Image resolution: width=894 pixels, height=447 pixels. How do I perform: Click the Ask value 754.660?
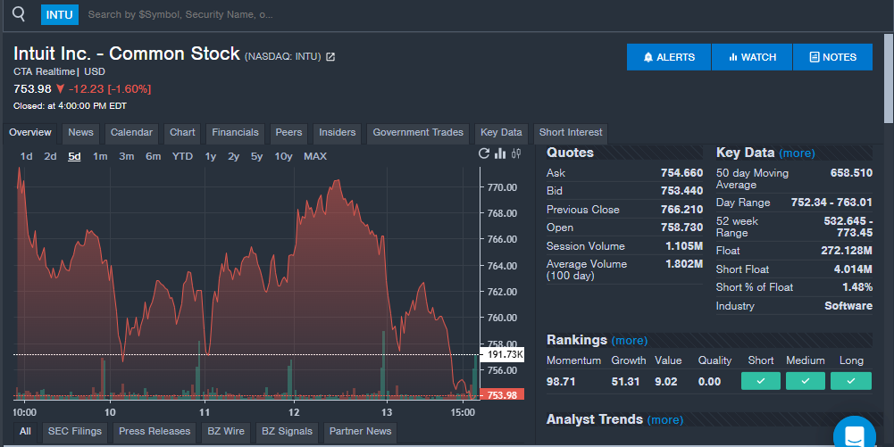[682, 173]
